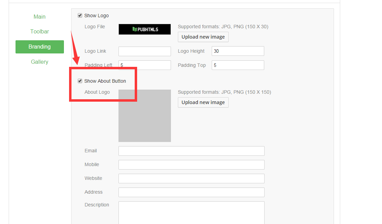This screenshot has height=224, width=382.
Task: Click the 'Website' label
Action: (93, 178)
